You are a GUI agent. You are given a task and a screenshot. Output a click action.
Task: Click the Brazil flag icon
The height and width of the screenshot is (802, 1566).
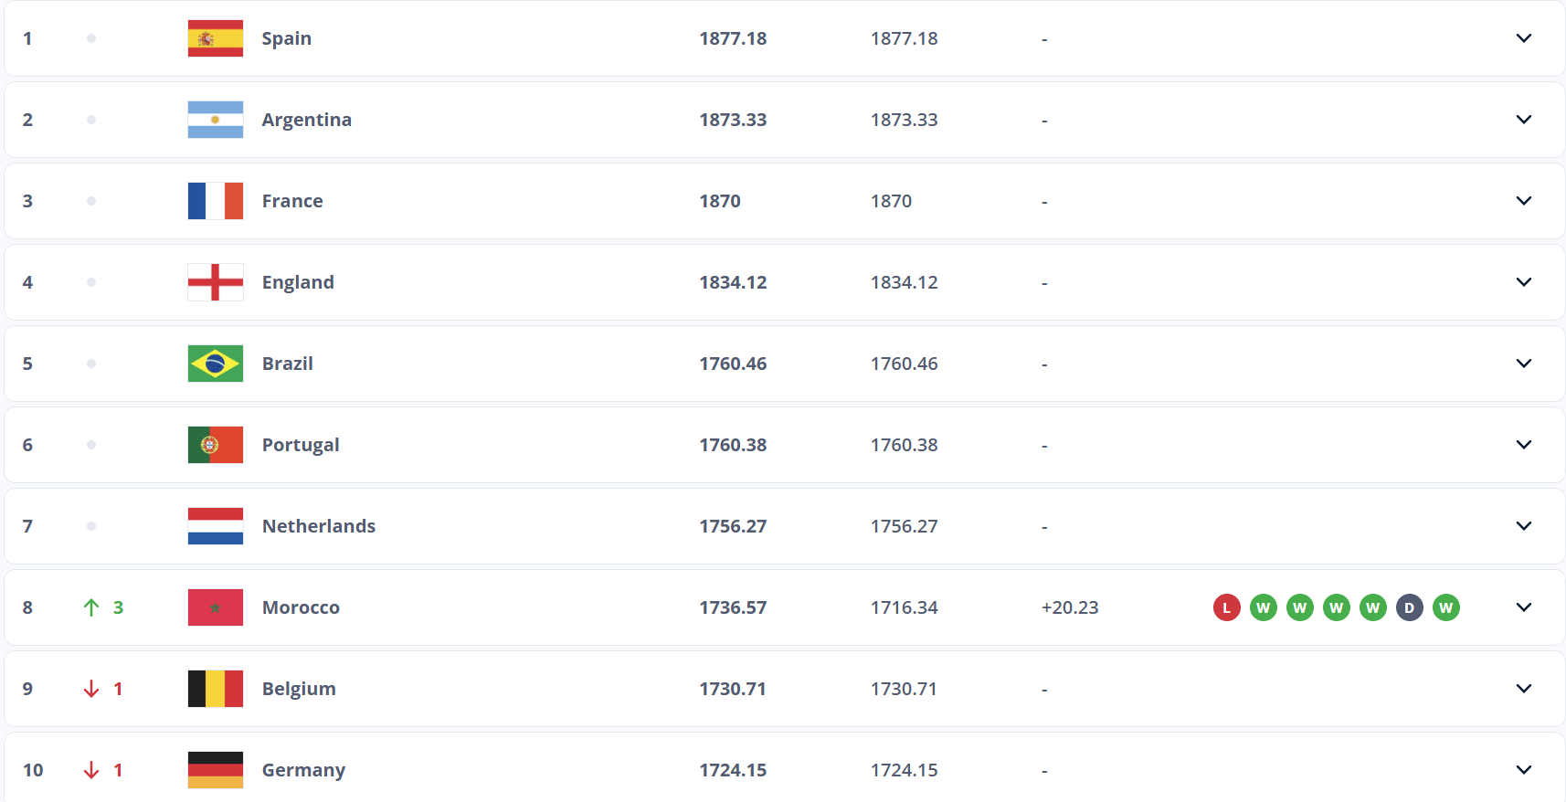pos(216,364)
